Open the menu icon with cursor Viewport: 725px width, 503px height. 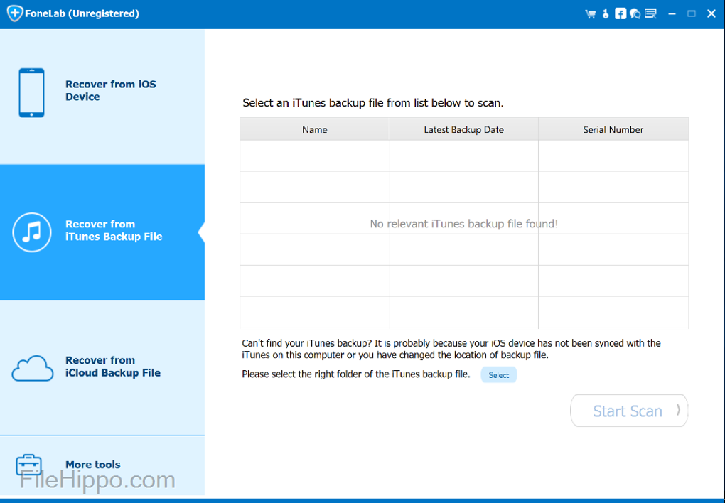(650, 14)
